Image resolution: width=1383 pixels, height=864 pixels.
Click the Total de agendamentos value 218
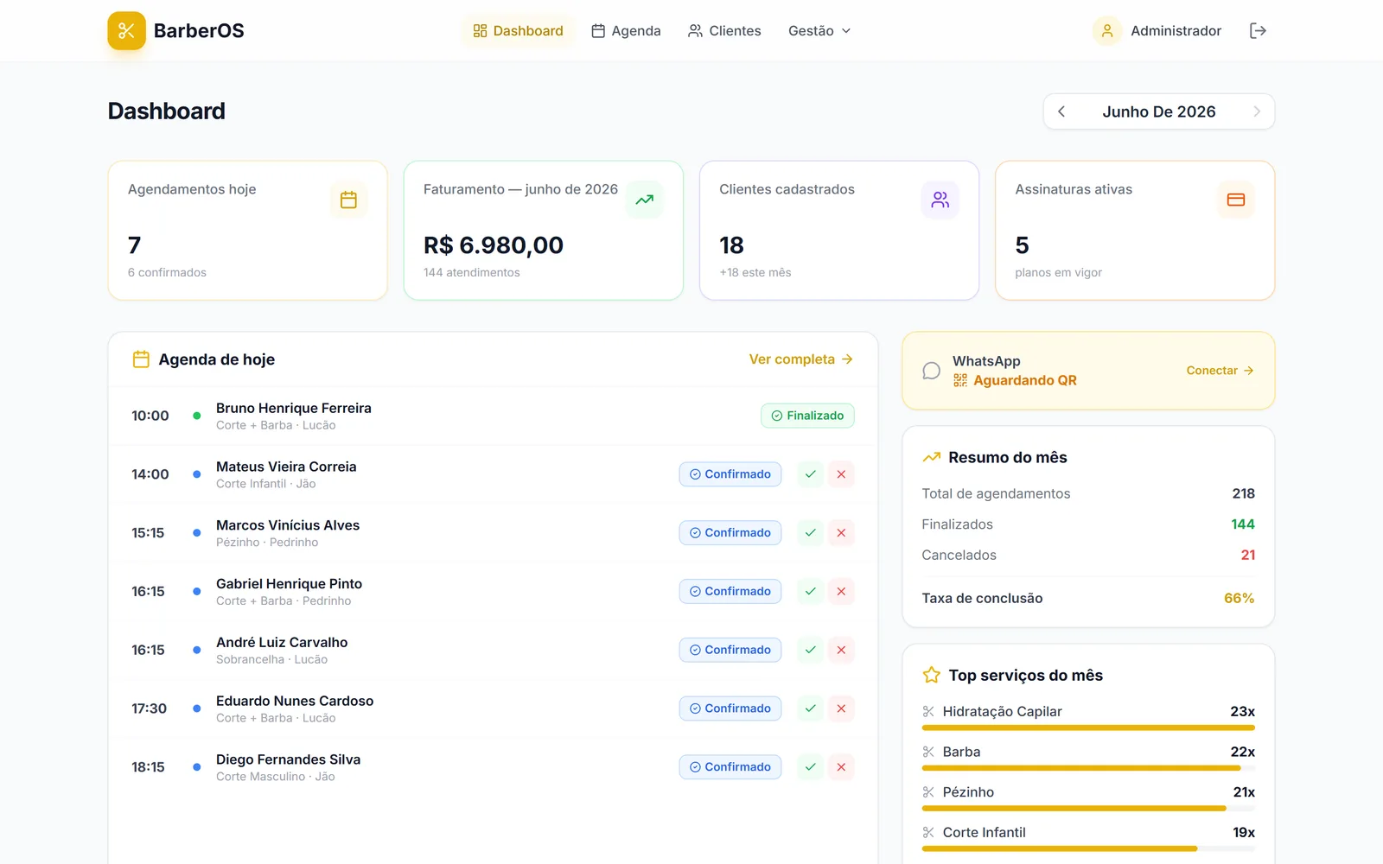pyautogui.click(x=1243, y=493)
